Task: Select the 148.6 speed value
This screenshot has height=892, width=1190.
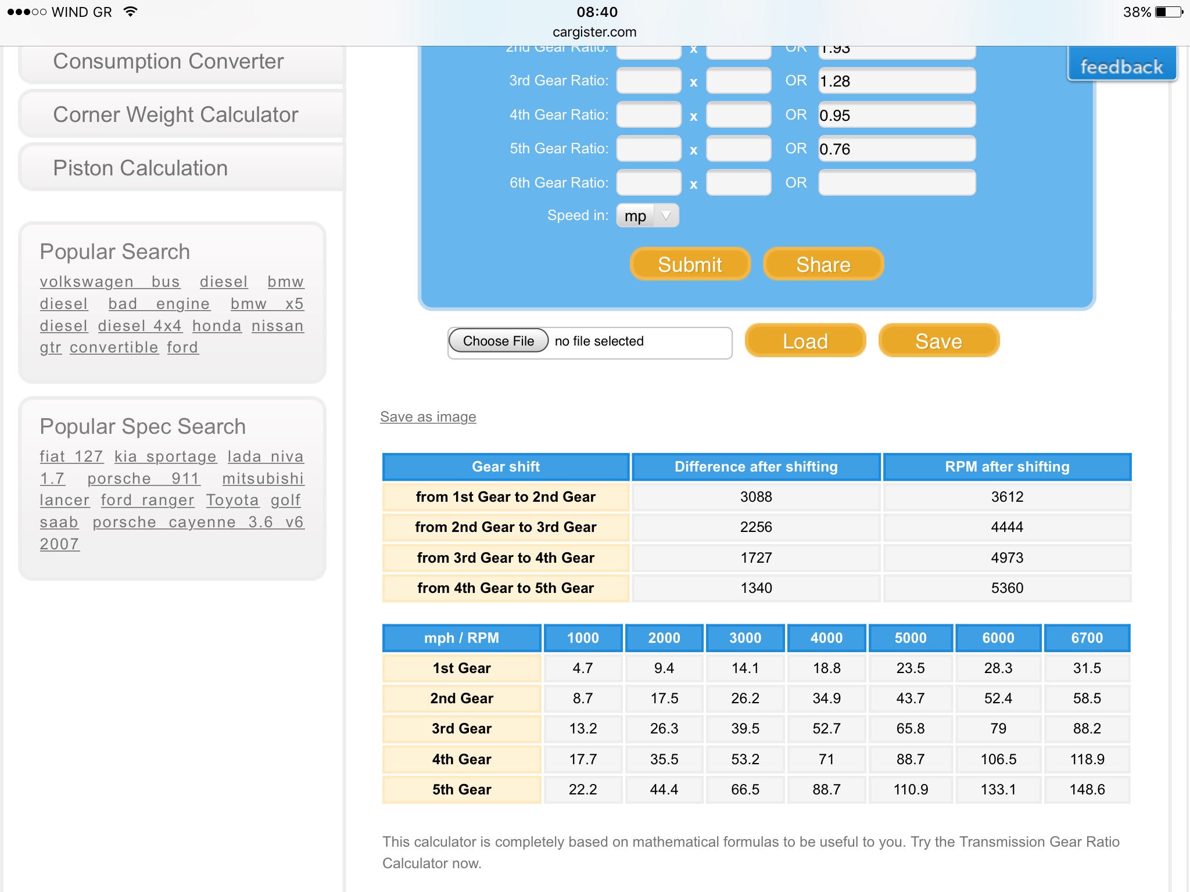Action: pos(1087,790)
